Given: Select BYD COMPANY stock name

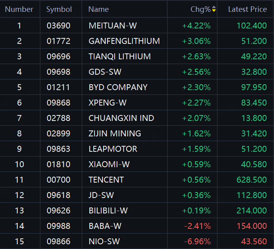Looking at the screenshot, I should (x=118, y=87).
